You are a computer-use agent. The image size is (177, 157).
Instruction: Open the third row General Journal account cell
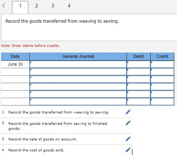[x=78, y=79]
